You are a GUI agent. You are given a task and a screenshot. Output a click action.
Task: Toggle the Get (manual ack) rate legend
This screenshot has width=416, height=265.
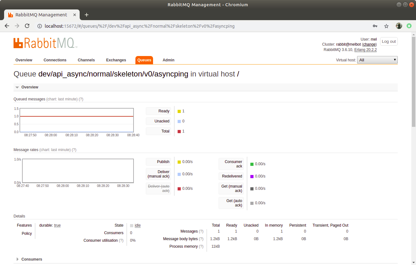tap(231, 189)
